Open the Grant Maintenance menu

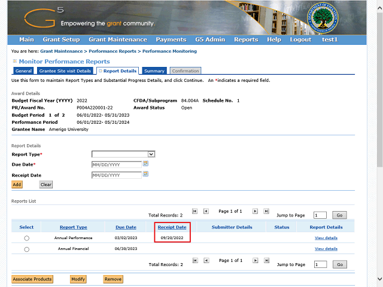point(118,39)
